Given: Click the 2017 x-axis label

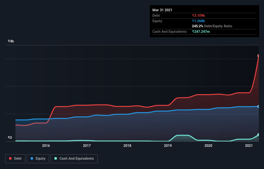Looking at the screenshot, I should tap(87, 146).
